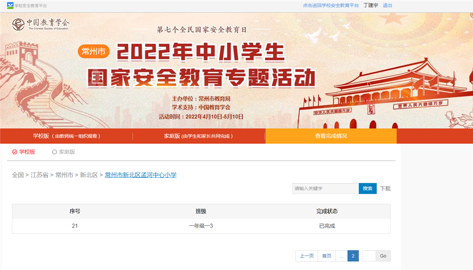473x270 pixels.
Task: Click the username 丁建宇
Action: point(370,6)
